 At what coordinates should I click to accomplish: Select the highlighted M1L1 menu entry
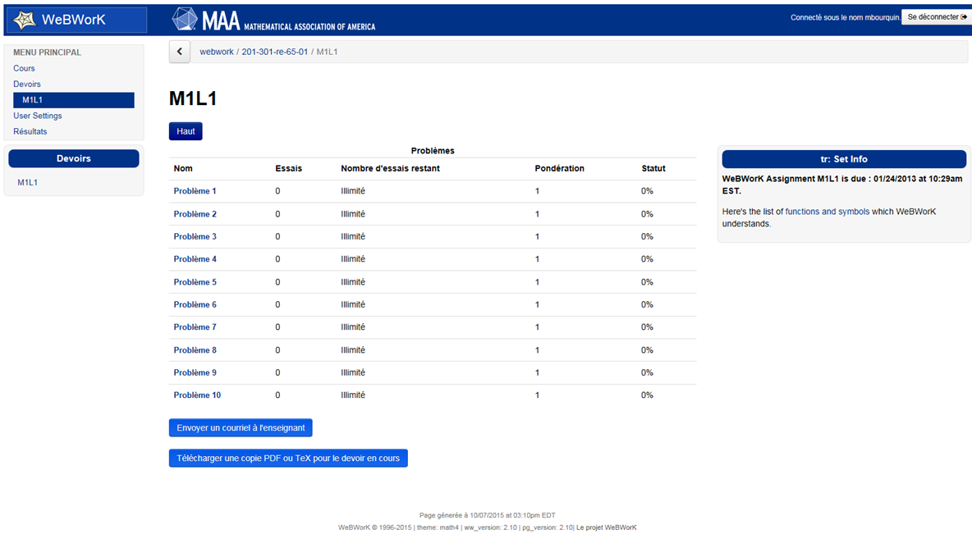(x=33, y=100)
